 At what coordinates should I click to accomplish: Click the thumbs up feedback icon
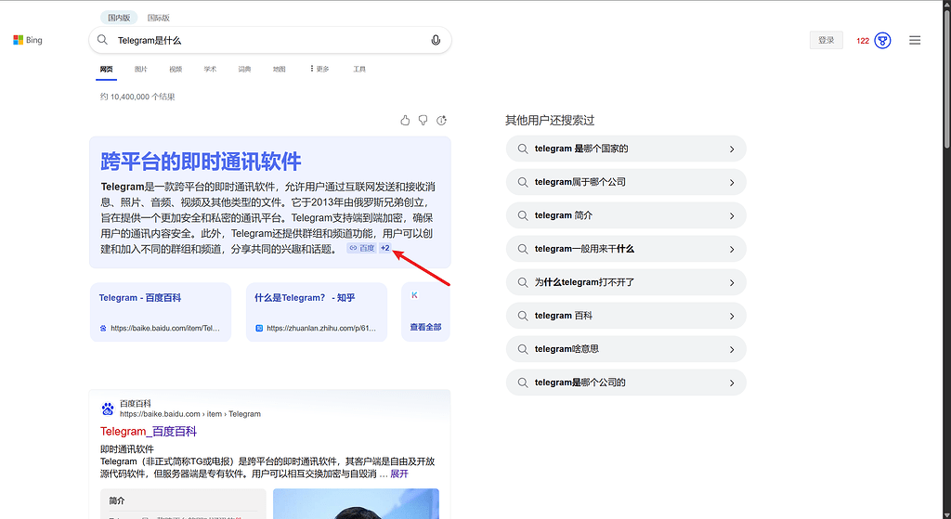405,120
